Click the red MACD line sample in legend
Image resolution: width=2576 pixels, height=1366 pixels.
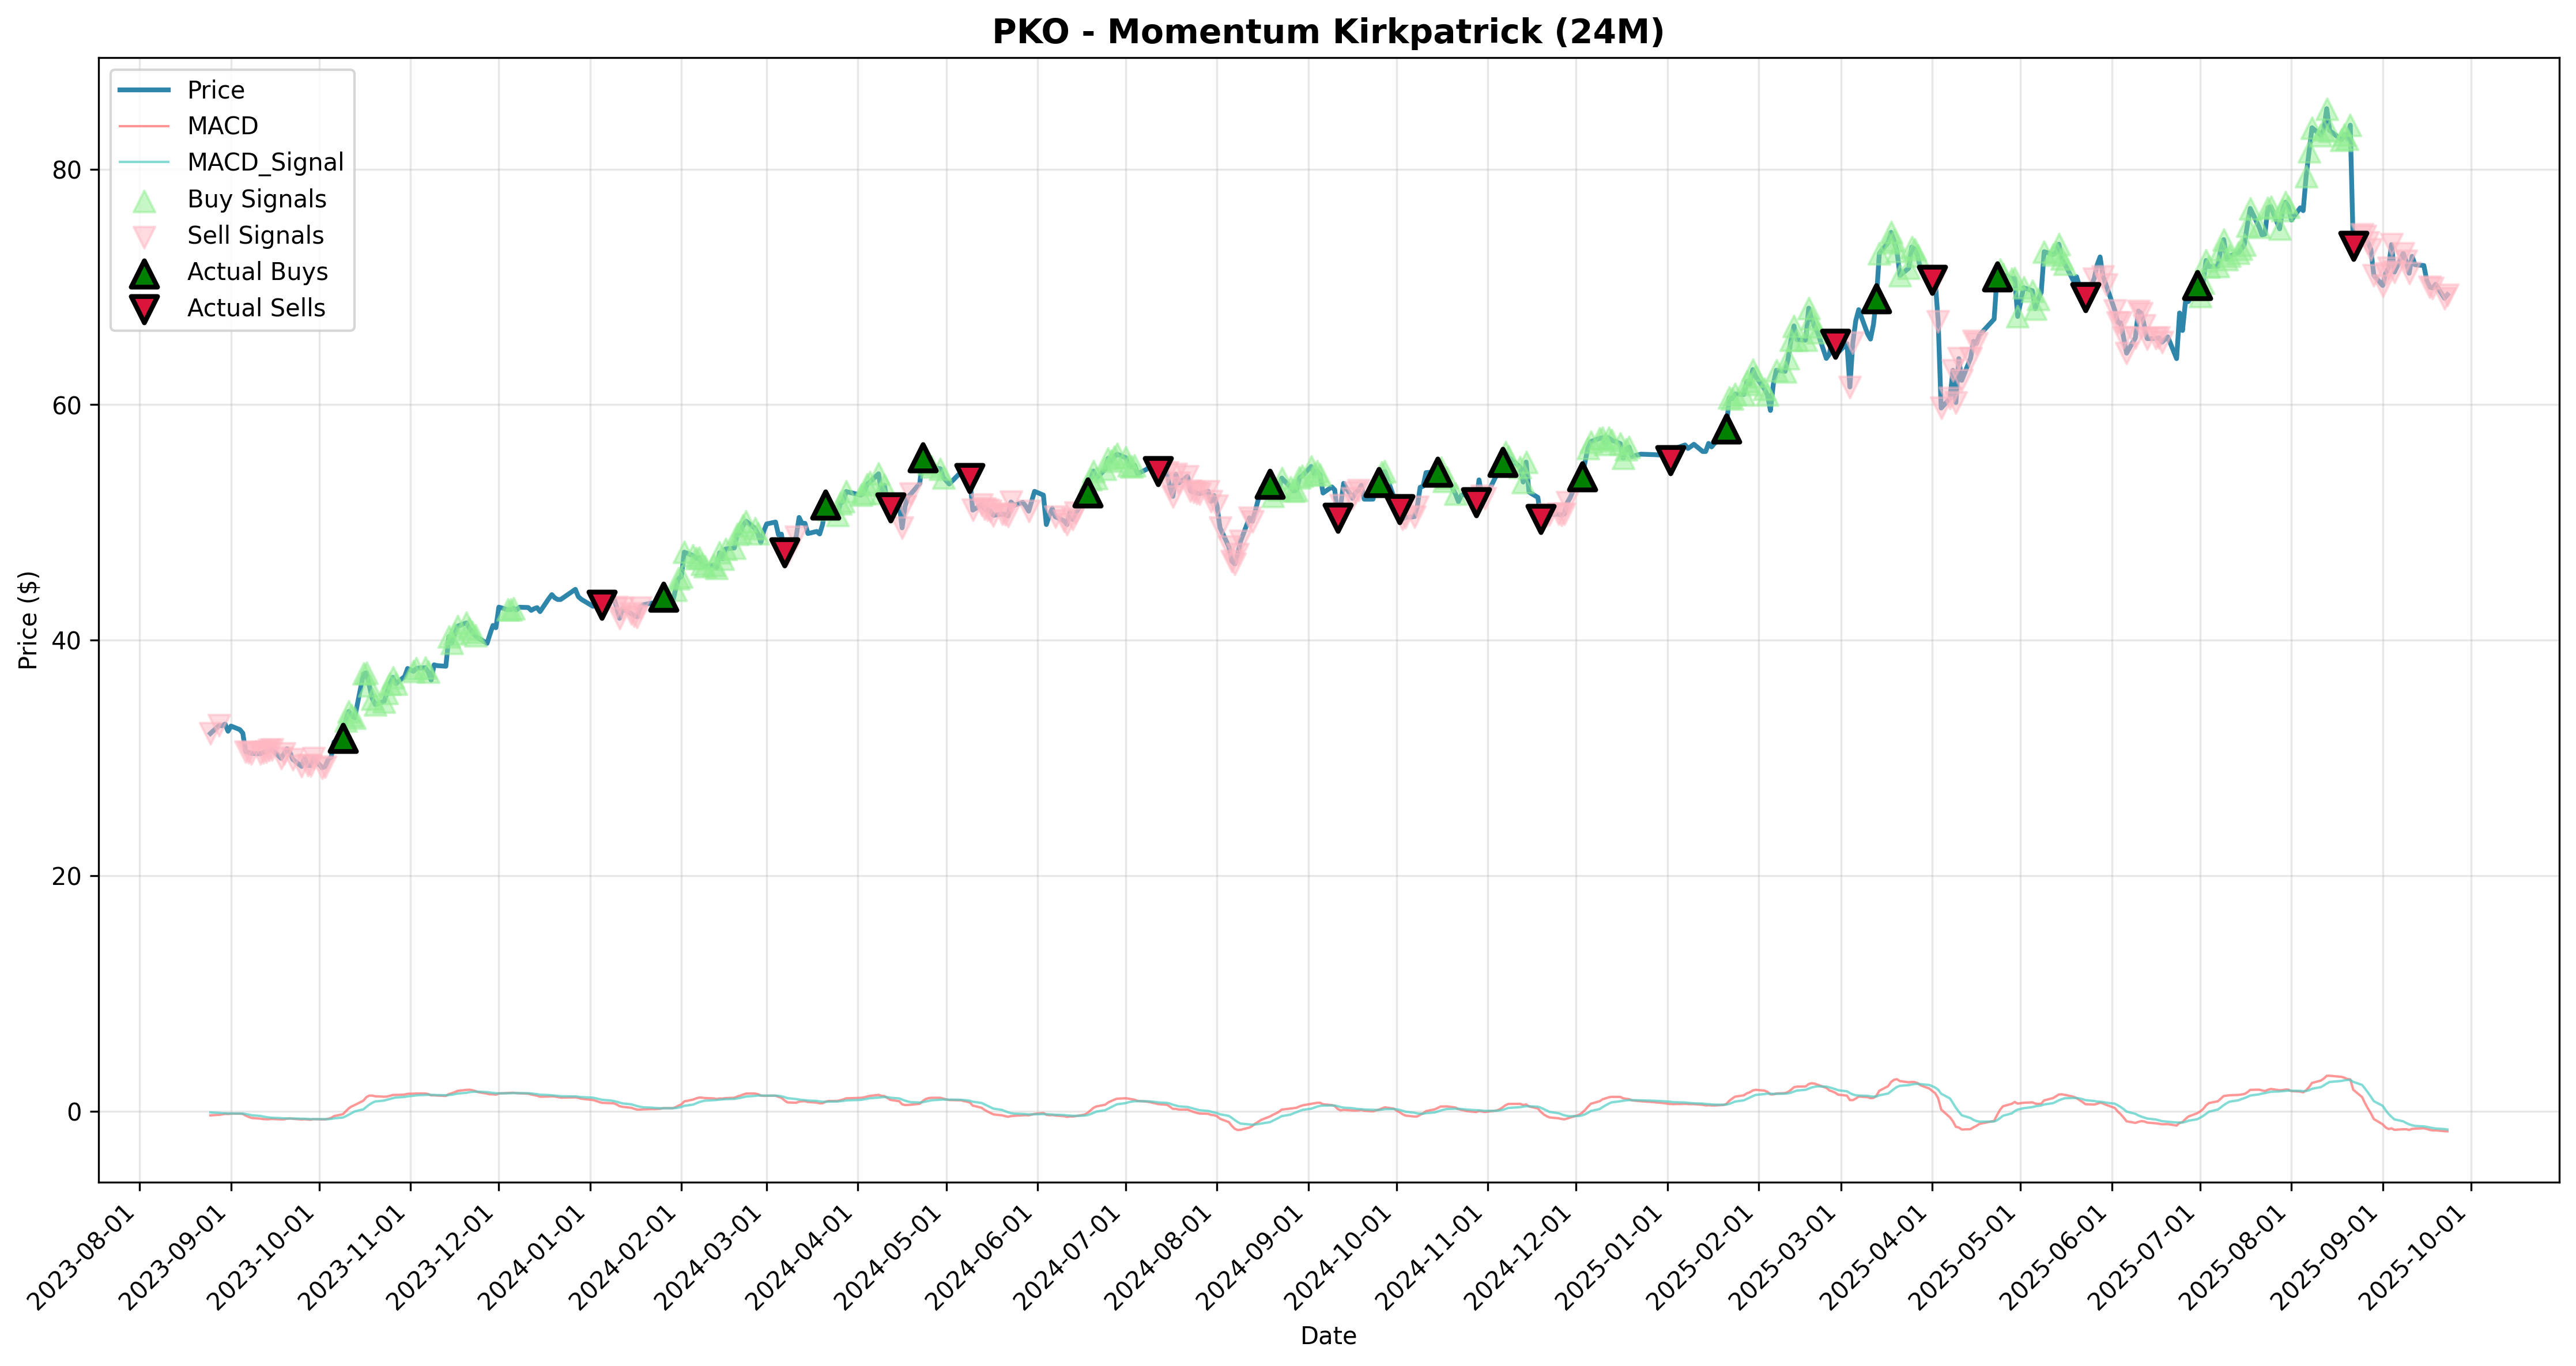145,126
